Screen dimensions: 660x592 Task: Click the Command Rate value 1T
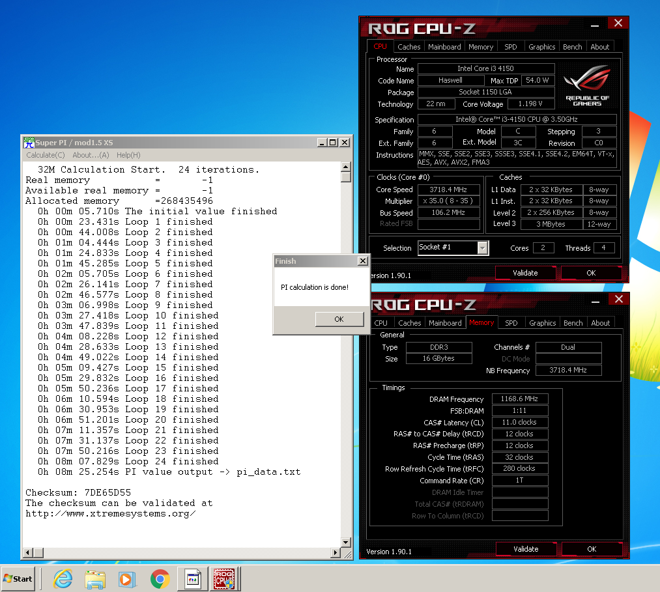[x=519, y=480]
